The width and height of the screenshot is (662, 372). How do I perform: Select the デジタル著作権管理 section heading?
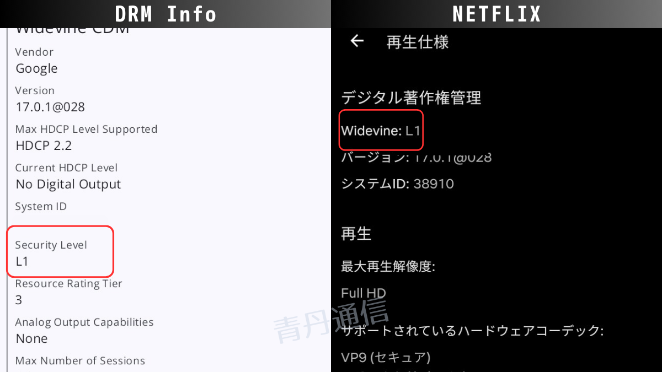coord(411,98)
